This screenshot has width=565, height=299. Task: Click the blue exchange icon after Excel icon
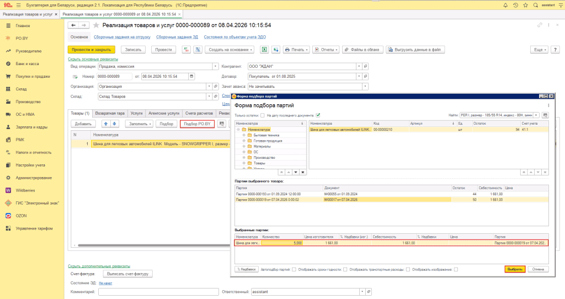point(276,50)
